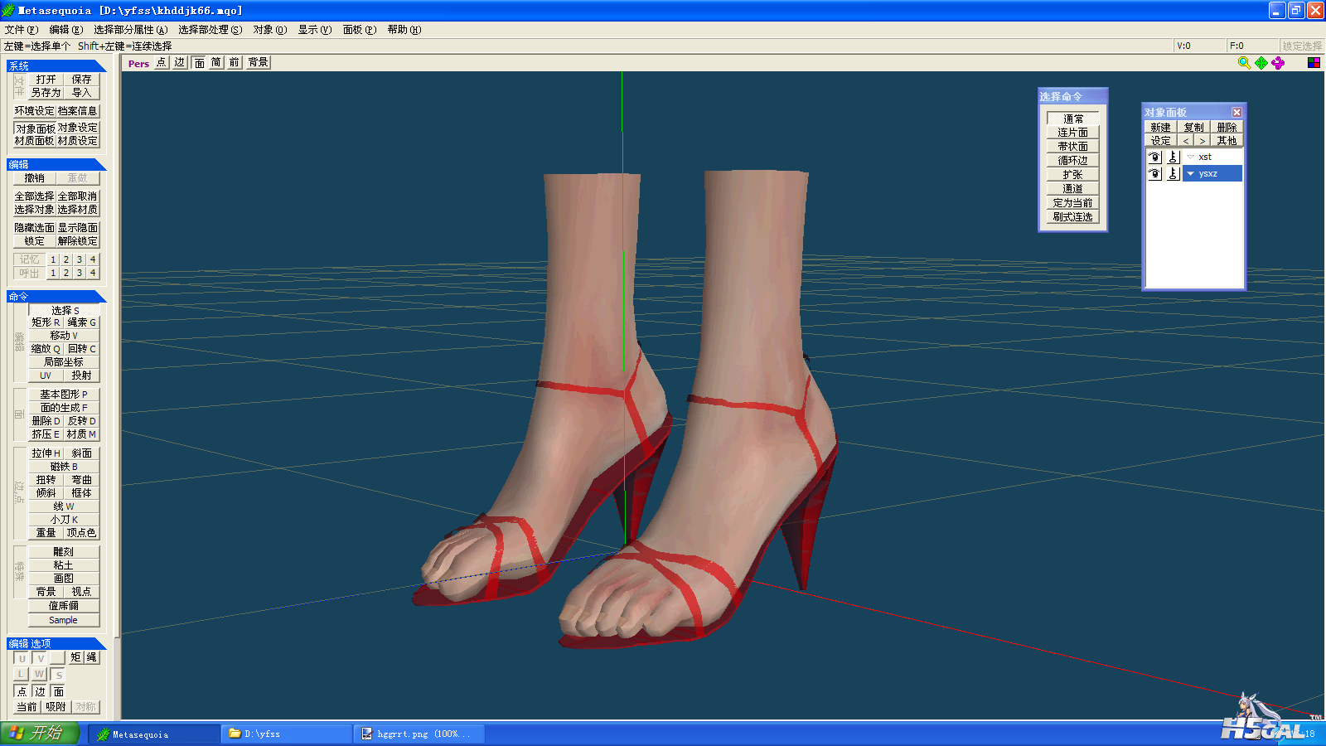This screenshot has width=1326, height=746.
Task: Hide the xst object via eye icon
Action: click(x=1154, y=157)
